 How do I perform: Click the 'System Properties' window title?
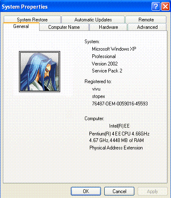[25, 7]
